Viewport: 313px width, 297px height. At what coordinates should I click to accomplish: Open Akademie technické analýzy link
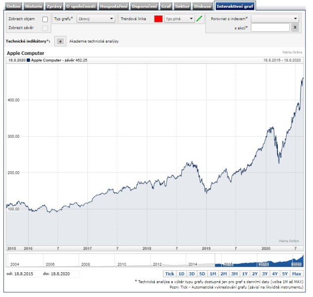click(94, 42)
